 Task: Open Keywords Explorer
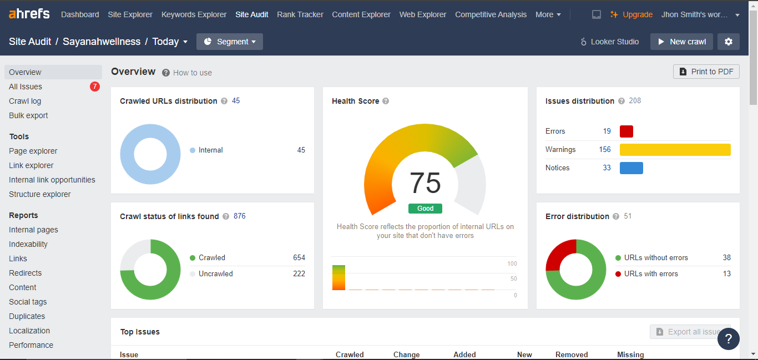[194, 14]
